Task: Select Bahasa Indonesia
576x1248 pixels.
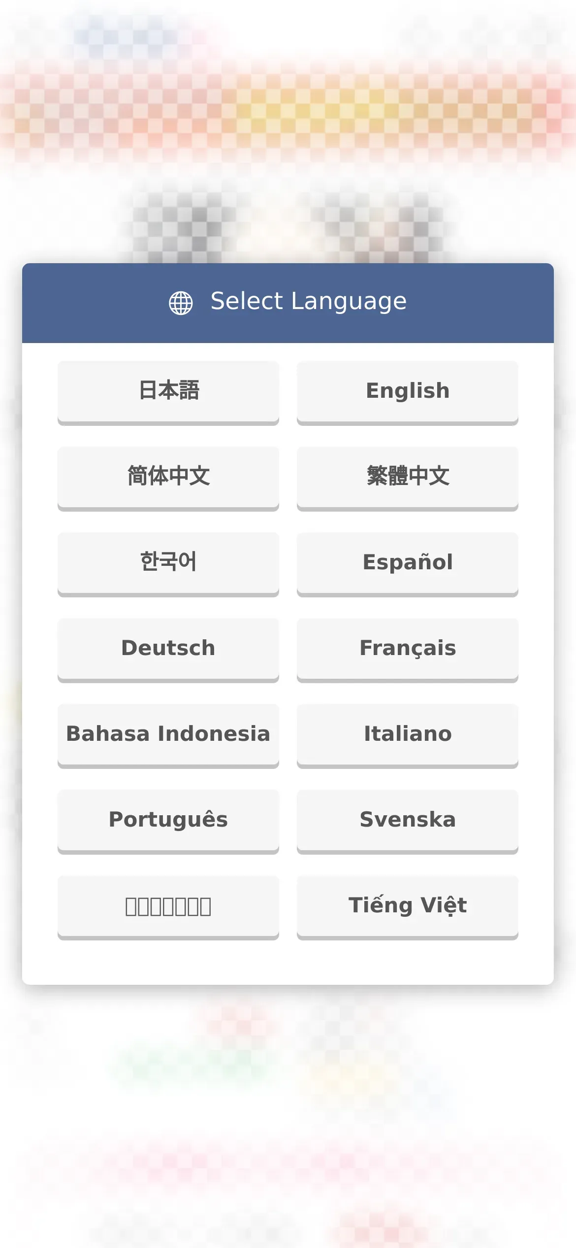Action: point(168,736)
